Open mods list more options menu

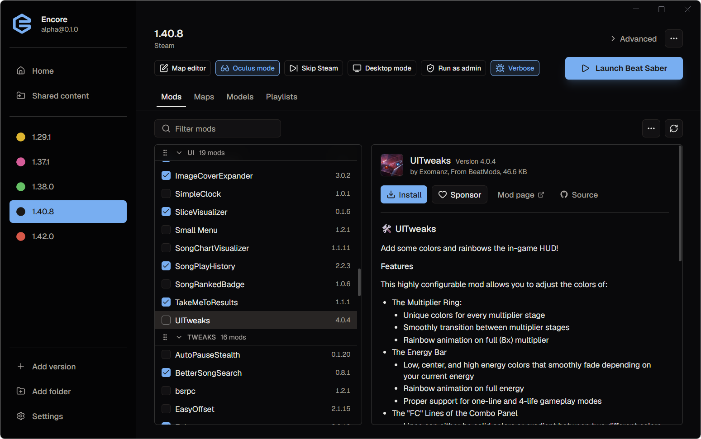tap(651, 128)
